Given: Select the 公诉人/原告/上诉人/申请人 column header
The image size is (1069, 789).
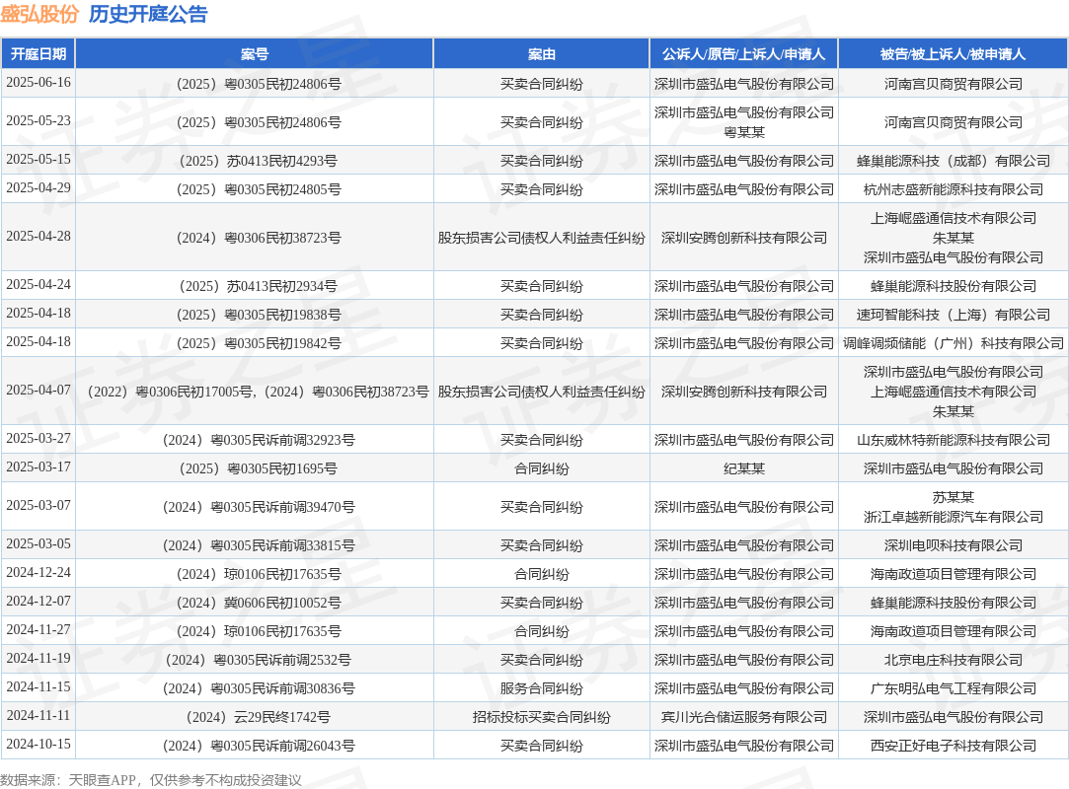Looking at the screenshot, I should click(744, 54).
